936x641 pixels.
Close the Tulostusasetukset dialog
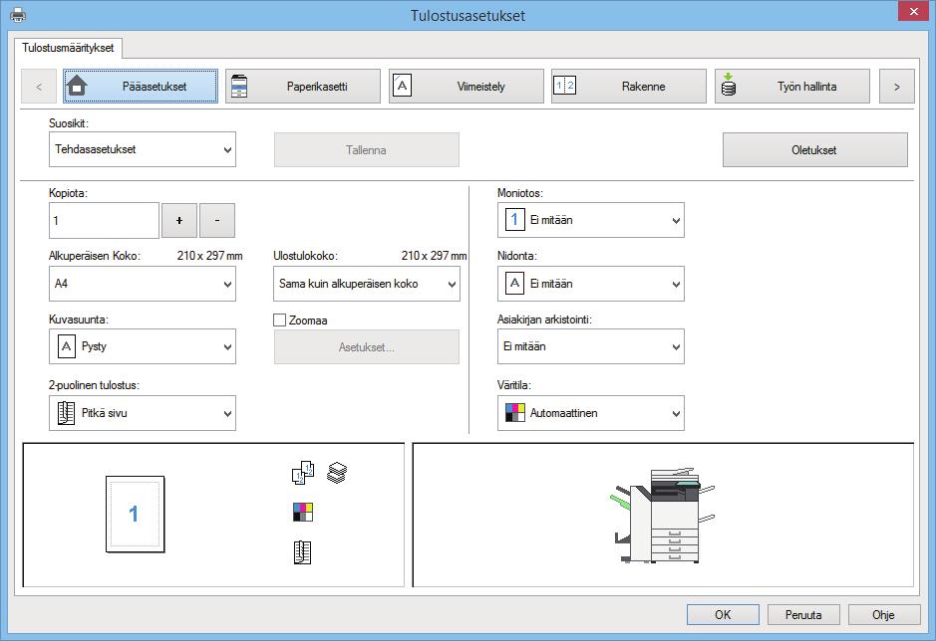coord(913,11)
